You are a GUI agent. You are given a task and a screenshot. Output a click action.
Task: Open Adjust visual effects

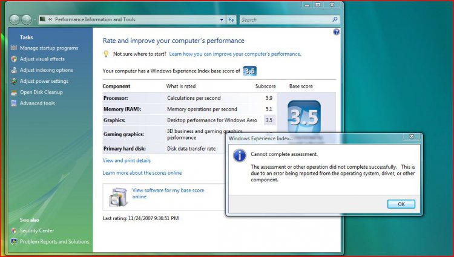click(42, 59)
